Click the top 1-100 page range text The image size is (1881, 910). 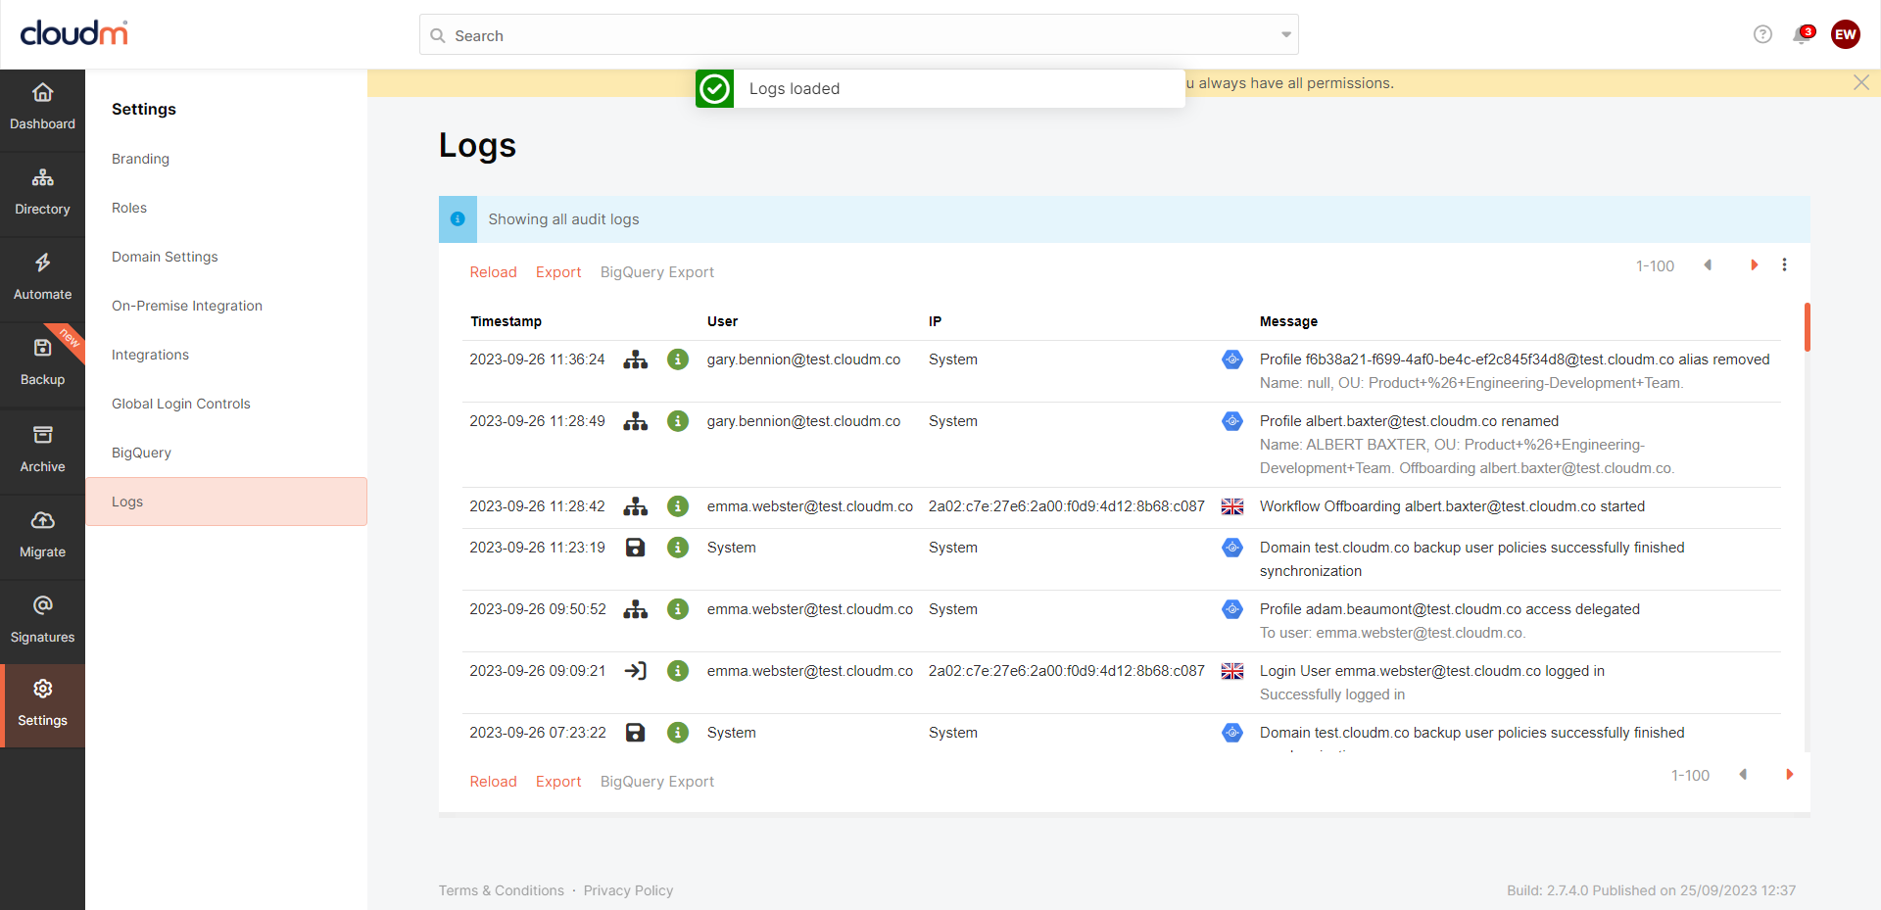point(1655,266)
